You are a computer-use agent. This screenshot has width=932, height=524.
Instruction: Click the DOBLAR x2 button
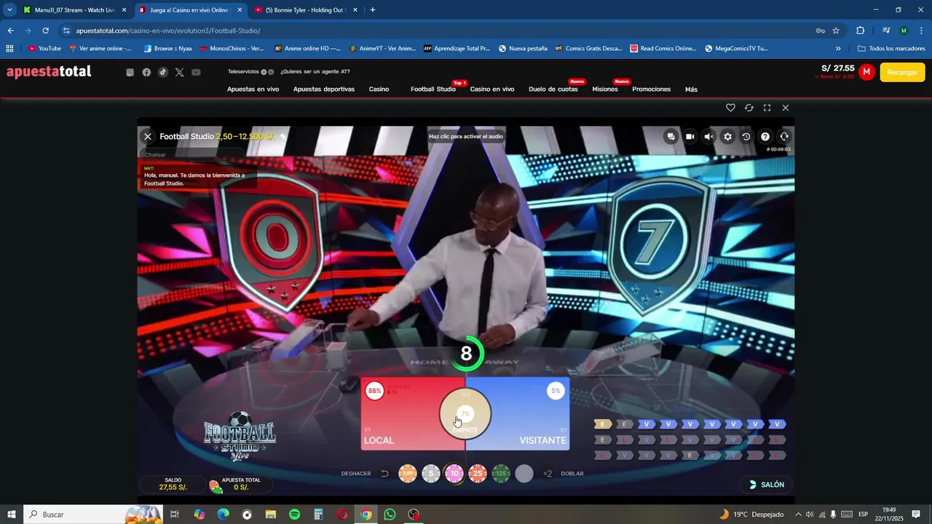click(x=564, y=474)
